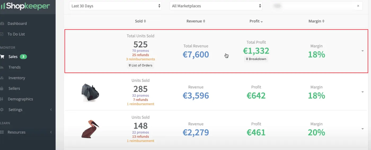This screenshot has height=150, width=371.
Task: Click the 20% margin value
Action: click(316, 132)
